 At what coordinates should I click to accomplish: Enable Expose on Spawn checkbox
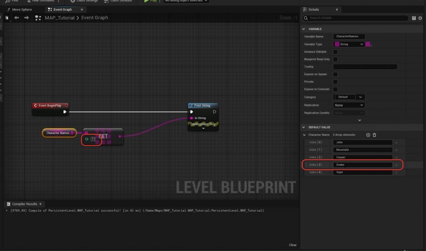pyautogui.click(x=335, y=74)
